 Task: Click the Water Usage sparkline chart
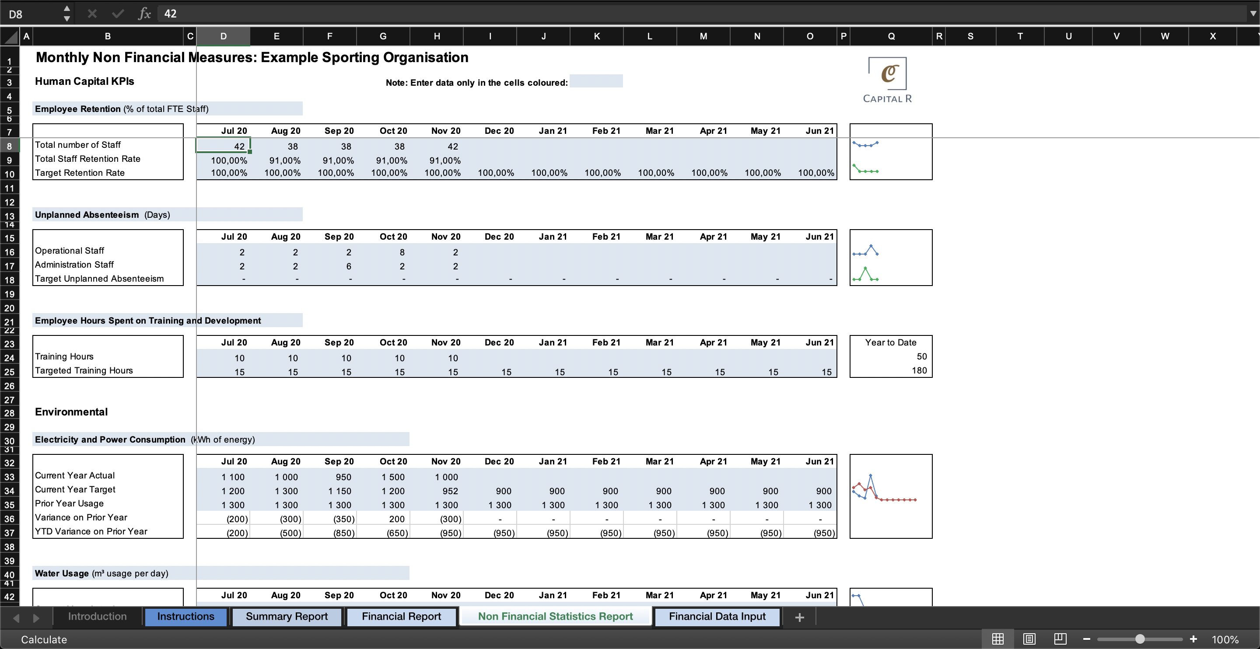pos(891,597)
